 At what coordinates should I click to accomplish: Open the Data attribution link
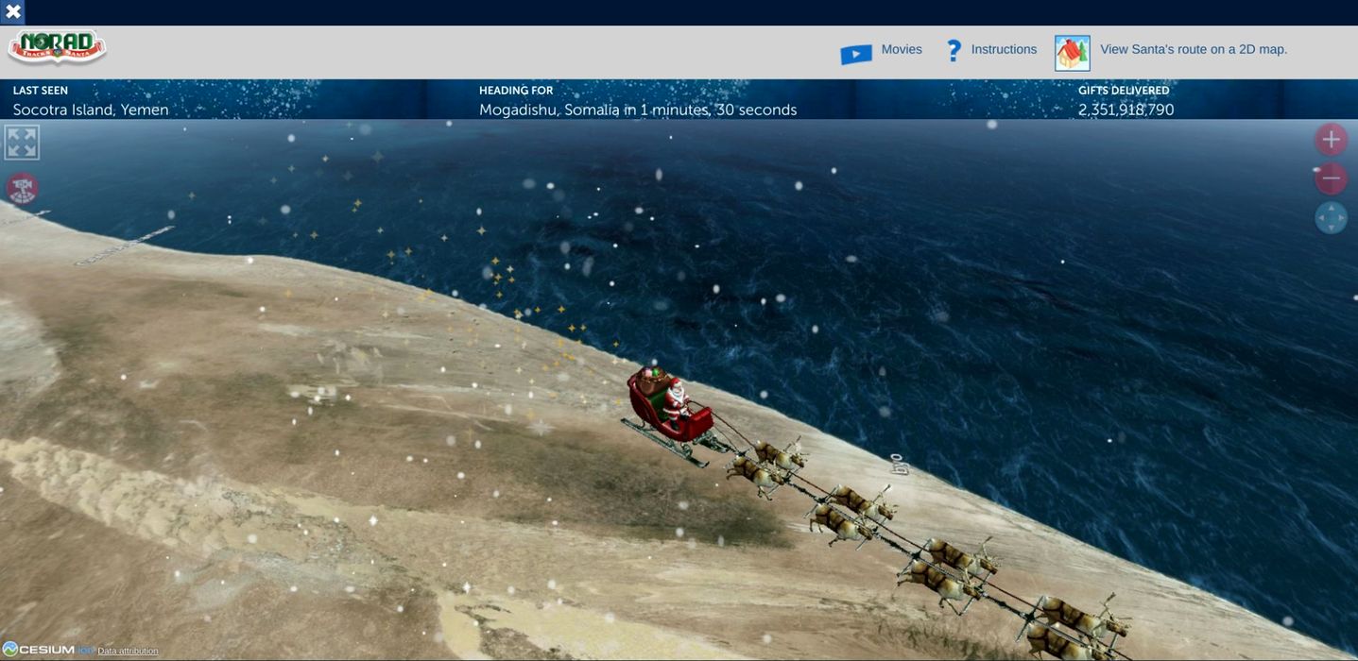click(x=128, y=652)
